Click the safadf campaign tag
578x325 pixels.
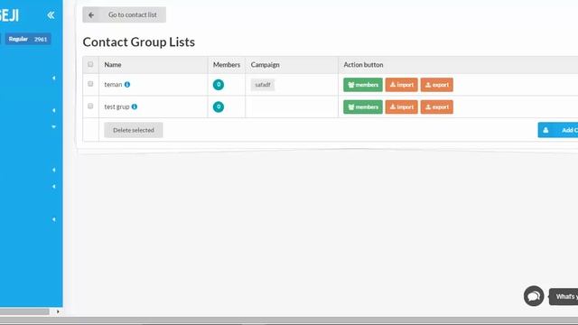click(263, 85)
